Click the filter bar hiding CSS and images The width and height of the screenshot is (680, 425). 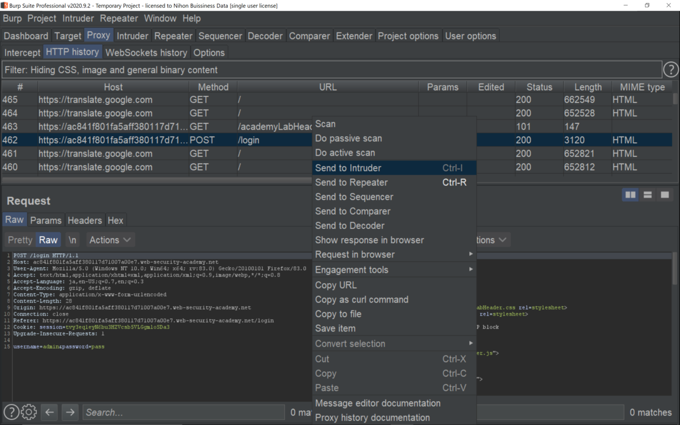(x=332, y=70)
